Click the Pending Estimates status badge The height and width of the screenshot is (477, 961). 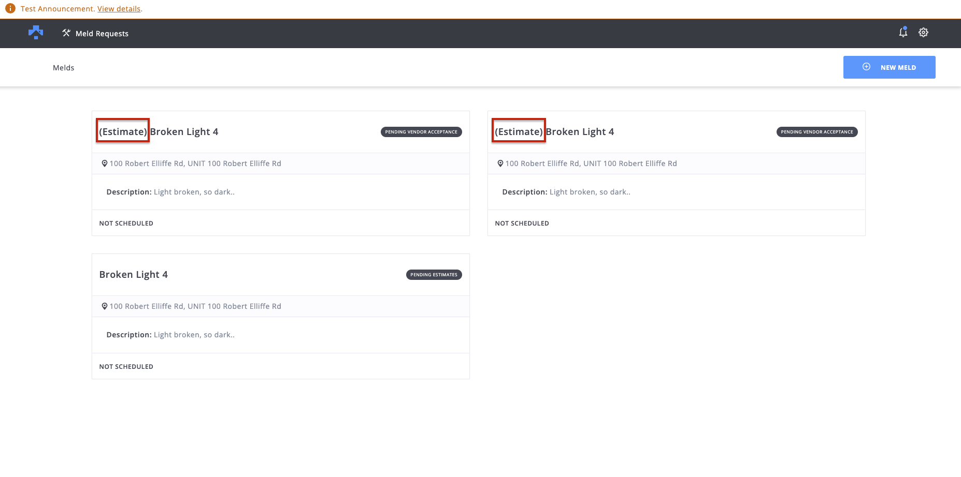click(434, 275)
